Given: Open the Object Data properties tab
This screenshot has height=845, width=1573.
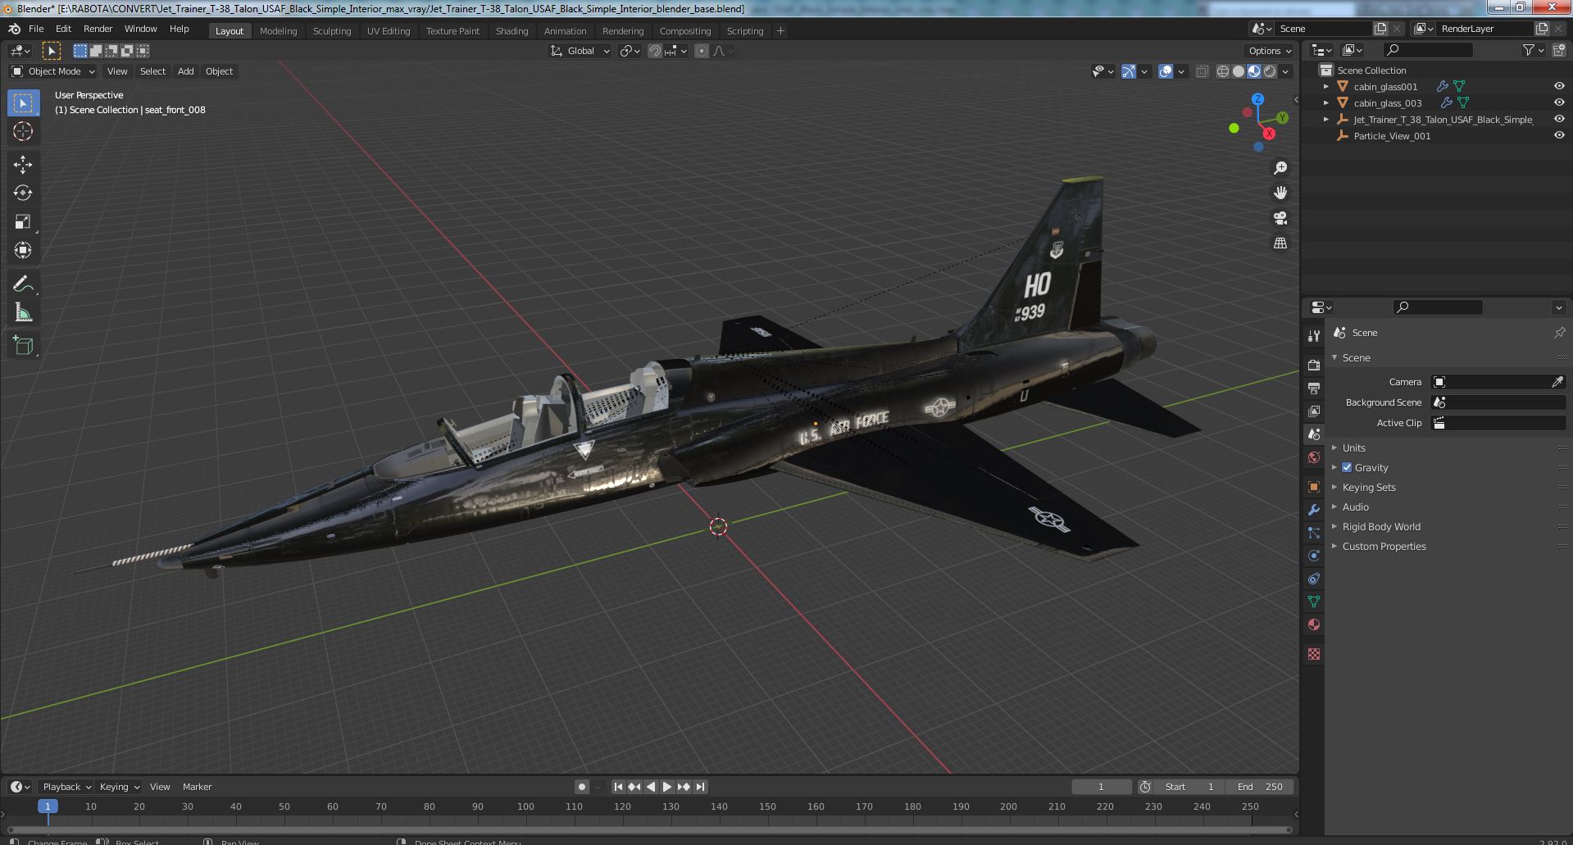Looking at the screenshot, I should [1314, 602].
